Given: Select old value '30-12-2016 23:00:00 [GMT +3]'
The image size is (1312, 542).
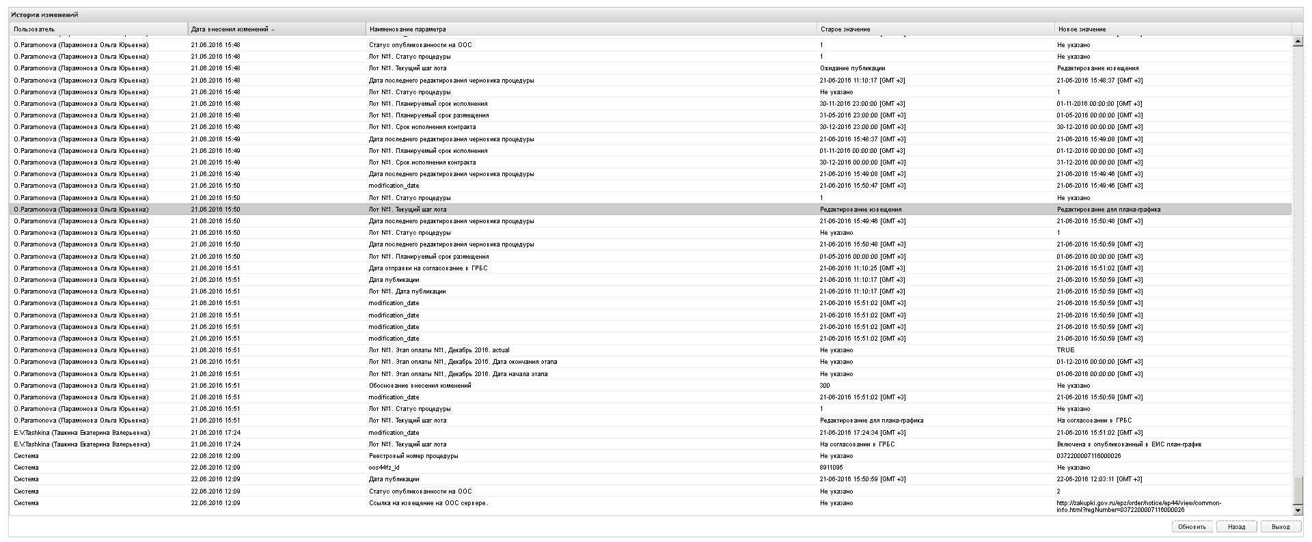Looking at the screenshot, I should [x=862, y=127].
